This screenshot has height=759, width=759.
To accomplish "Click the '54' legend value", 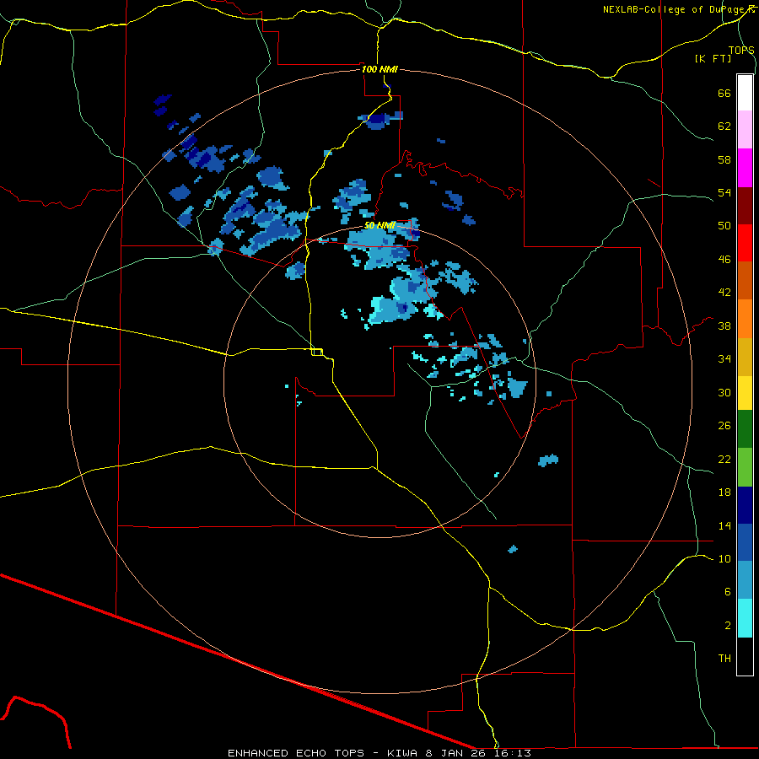I will (724, 192).
